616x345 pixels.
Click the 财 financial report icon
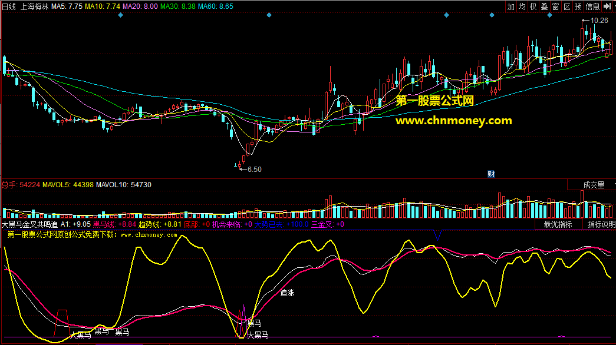pyautogui.click(x=491, y=174)
